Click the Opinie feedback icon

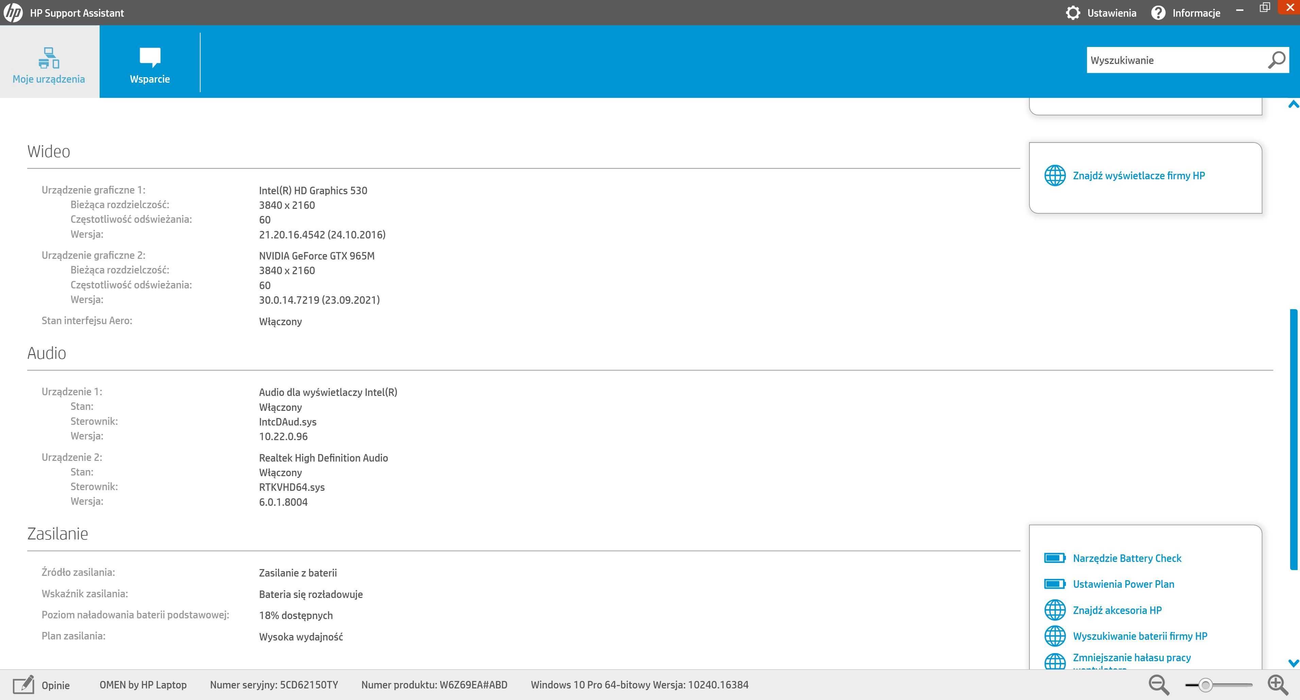[23, 684]
